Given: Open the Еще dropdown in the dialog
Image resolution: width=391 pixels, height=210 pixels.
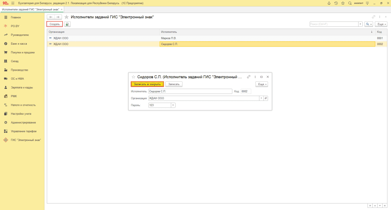Looking at the screenshot, I should 262,84.
